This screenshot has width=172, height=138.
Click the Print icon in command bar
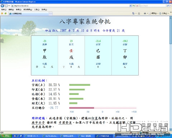point(145,13)
